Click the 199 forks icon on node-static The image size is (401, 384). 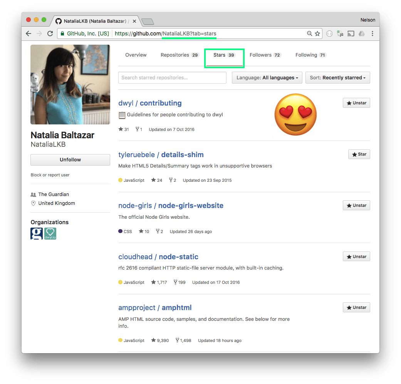175,282
